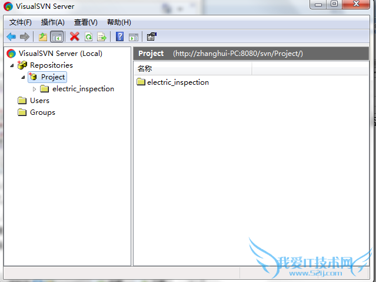376x282 pixels.
Task: Open the 操作(A) menu
Action: tap(52, 22)
